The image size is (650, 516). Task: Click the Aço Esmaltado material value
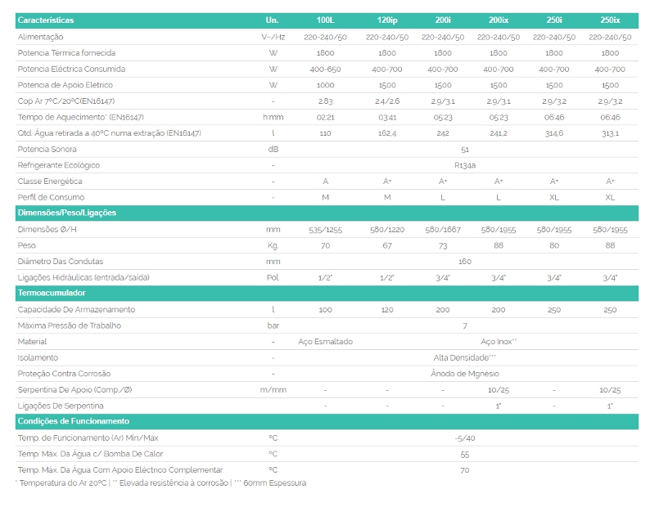(326, 342)
